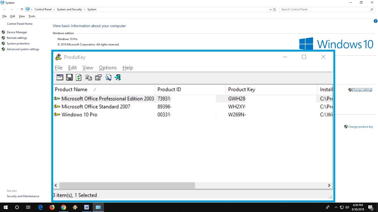Click the Find magnifier toolbar icon
The width and height of the screenshot is (378, 212).
108,77
